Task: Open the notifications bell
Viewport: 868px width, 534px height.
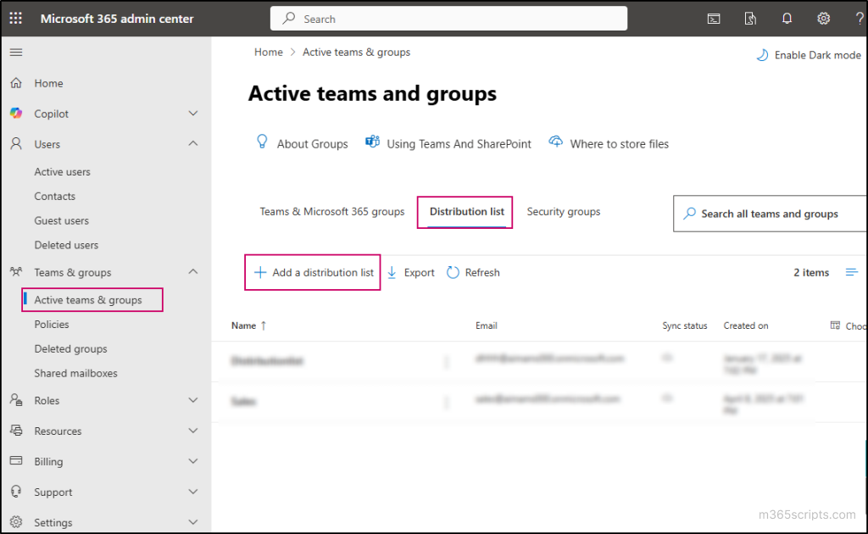Action: (787, 18)
